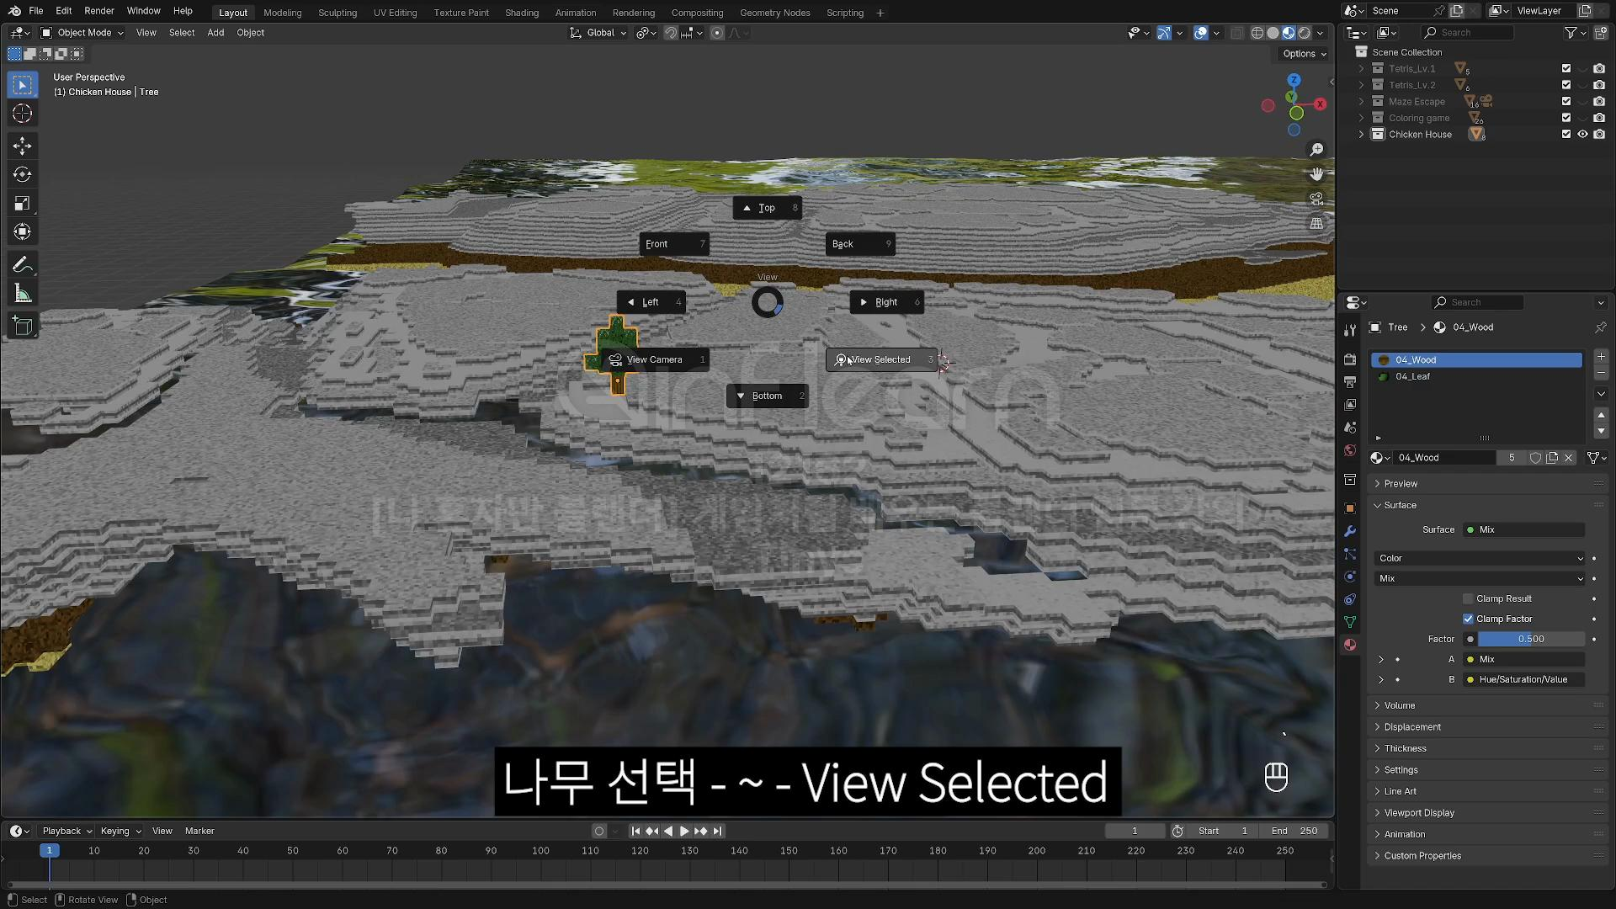Click the B Hue/Saturation/Value input

1524,680
